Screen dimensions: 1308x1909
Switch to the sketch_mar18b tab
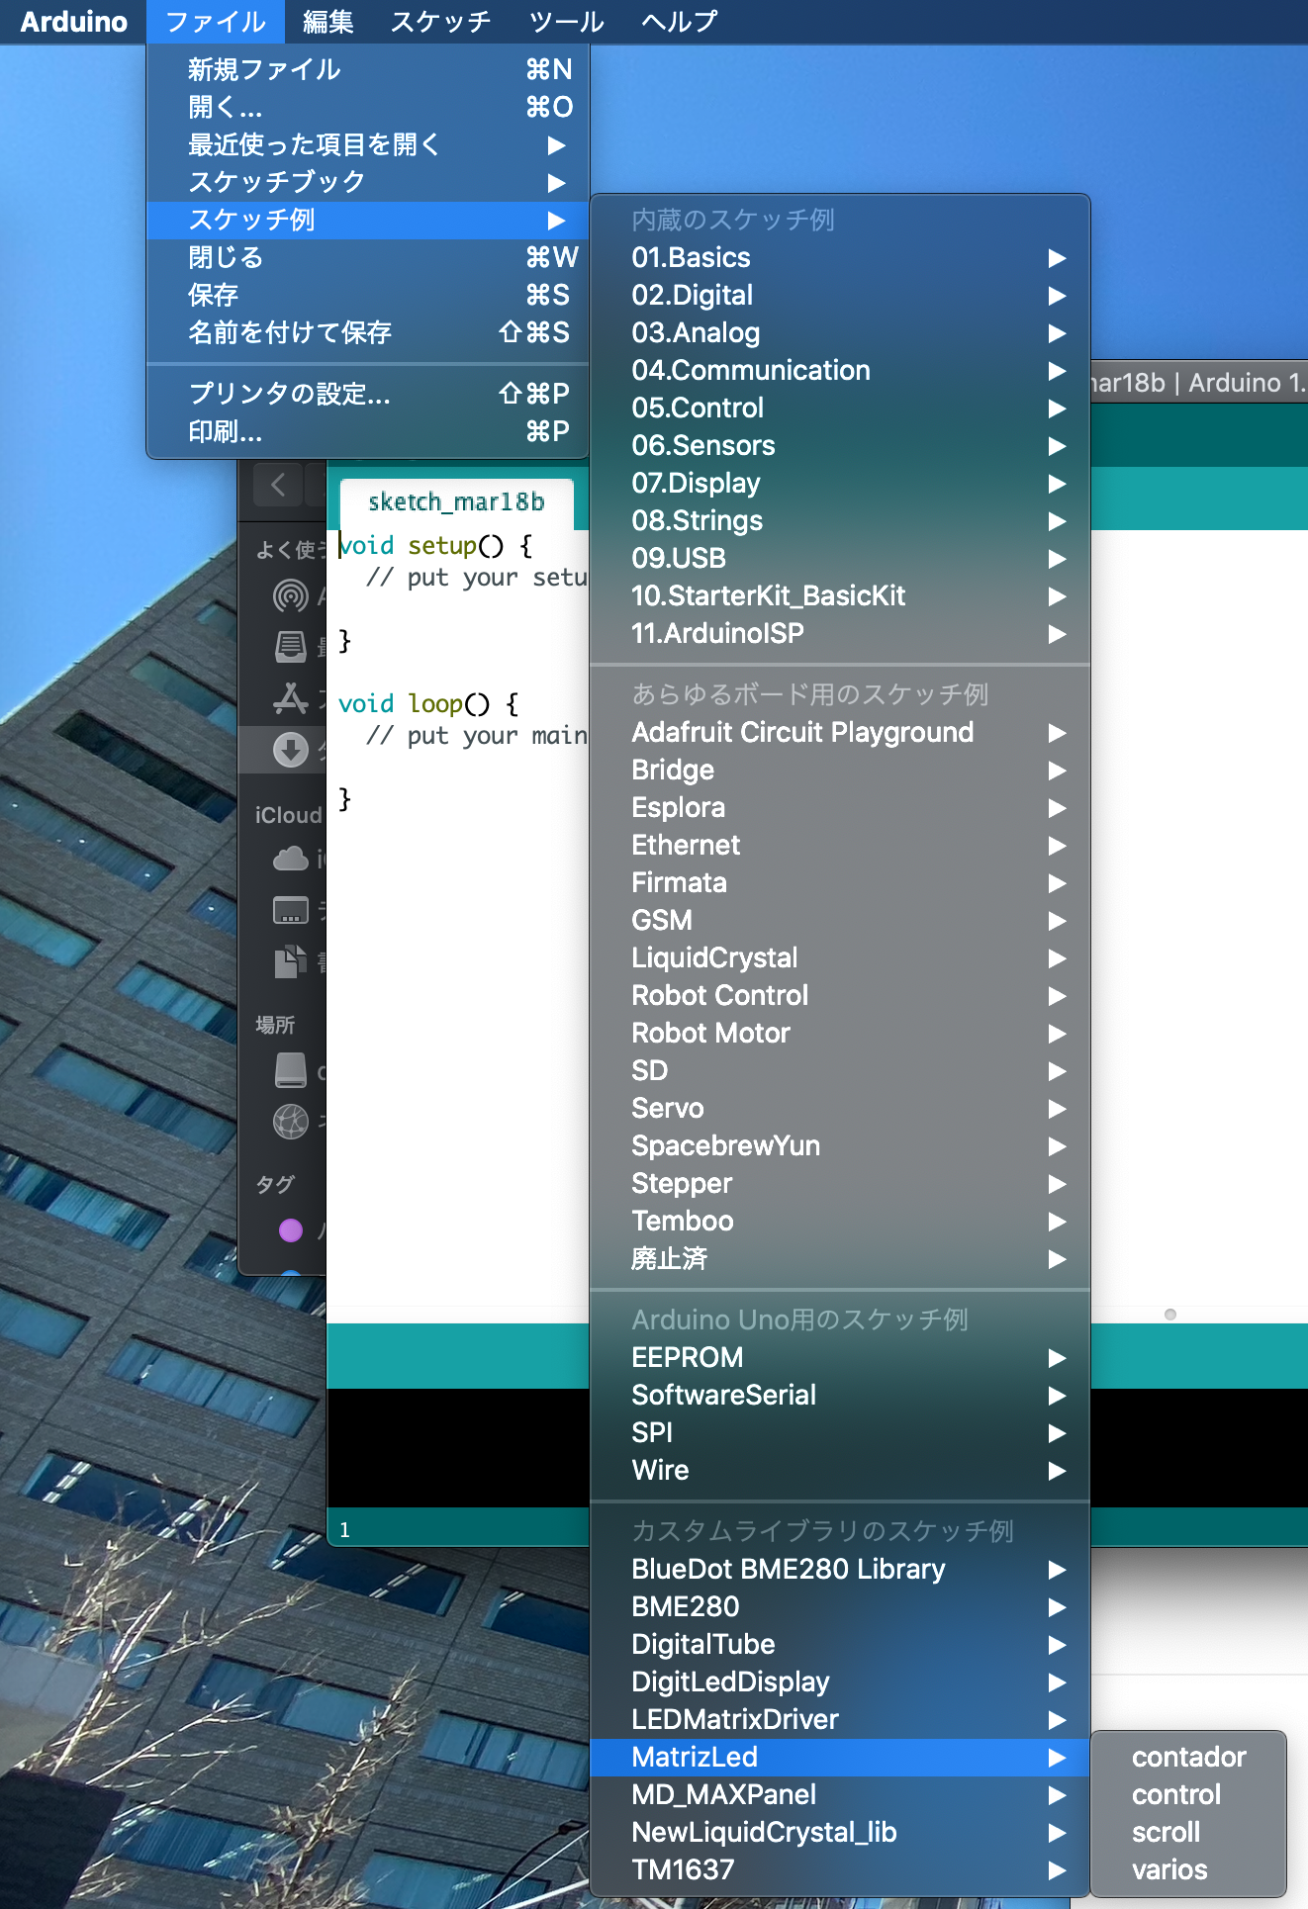click(455, 502)
